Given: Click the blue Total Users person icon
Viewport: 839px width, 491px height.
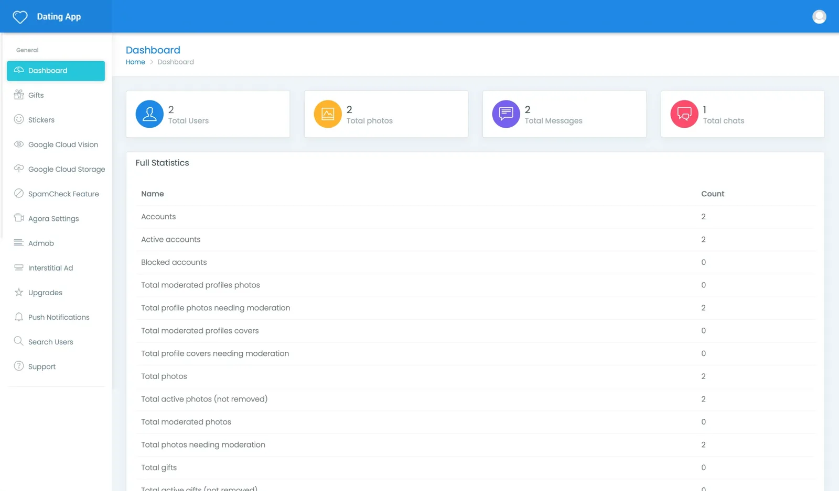Looking at the screenshot, I should 149,114.
